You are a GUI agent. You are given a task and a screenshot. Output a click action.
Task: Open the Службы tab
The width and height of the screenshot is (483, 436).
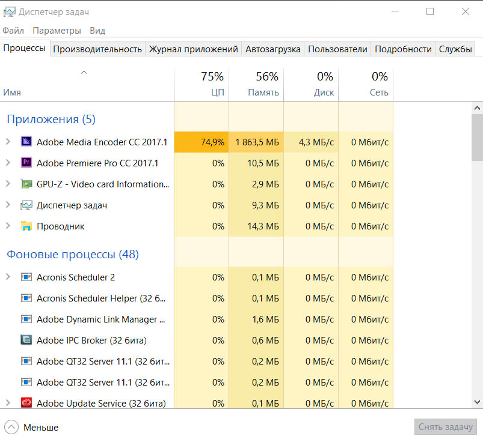tap(455, 49)
